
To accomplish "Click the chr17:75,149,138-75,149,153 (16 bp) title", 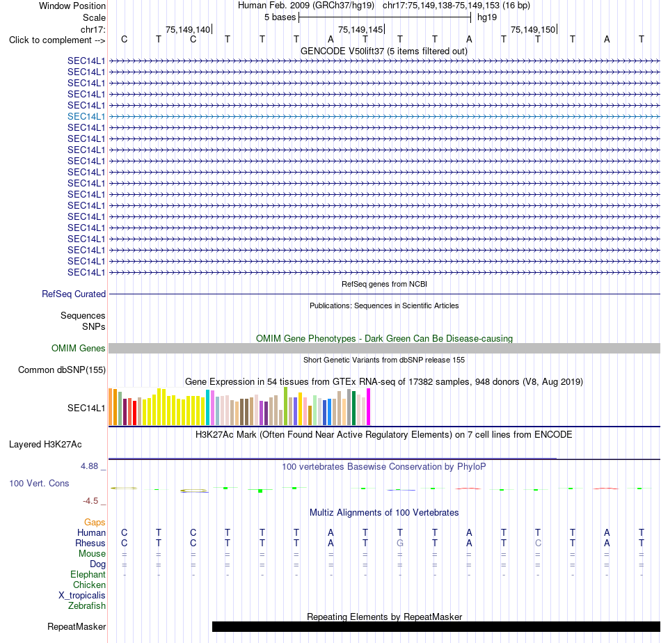I will pyautogui.click(x=456, y=6).
